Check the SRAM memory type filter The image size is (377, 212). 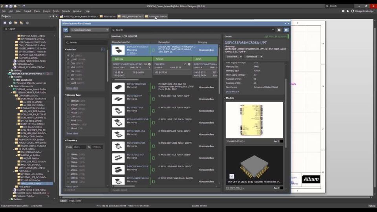click(x=68, y=128)
